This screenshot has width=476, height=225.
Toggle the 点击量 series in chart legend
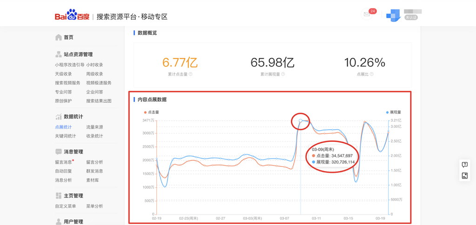tap(152, 112)
